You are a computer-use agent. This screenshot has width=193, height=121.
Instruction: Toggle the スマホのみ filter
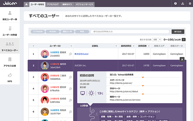tap(38, 32)
